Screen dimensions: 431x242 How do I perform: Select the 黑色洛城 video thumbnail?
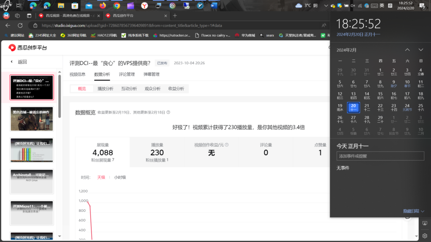coord(32,118)
